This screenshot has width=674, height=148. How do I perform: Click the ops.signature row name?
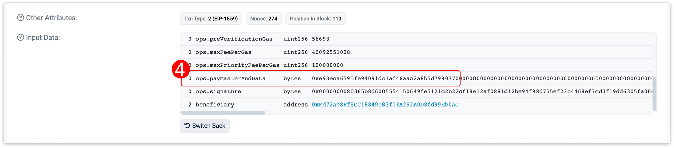(x=218, y=92)
